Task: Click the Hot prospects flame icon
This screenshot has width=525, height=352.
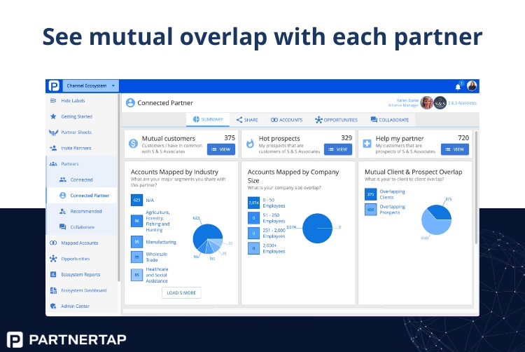Action: click(250, 144)
